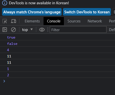
Task: Toggle the device toolbar icon
Action: 13,21
